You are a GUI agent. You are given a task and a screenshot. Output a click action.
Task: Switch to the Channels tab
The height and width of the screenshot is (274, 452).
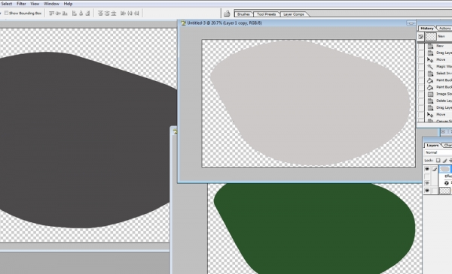pos(447,146)
